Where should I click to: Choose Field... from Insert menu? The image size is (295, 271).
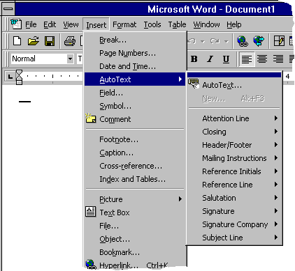(135, 93)
